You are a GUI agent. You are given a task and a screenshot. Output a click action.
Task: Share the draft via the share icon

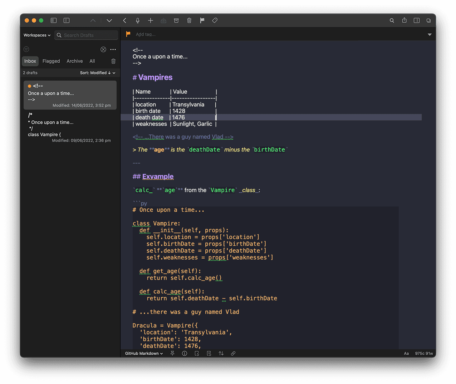pyautogui.click(x=404, y=20)
